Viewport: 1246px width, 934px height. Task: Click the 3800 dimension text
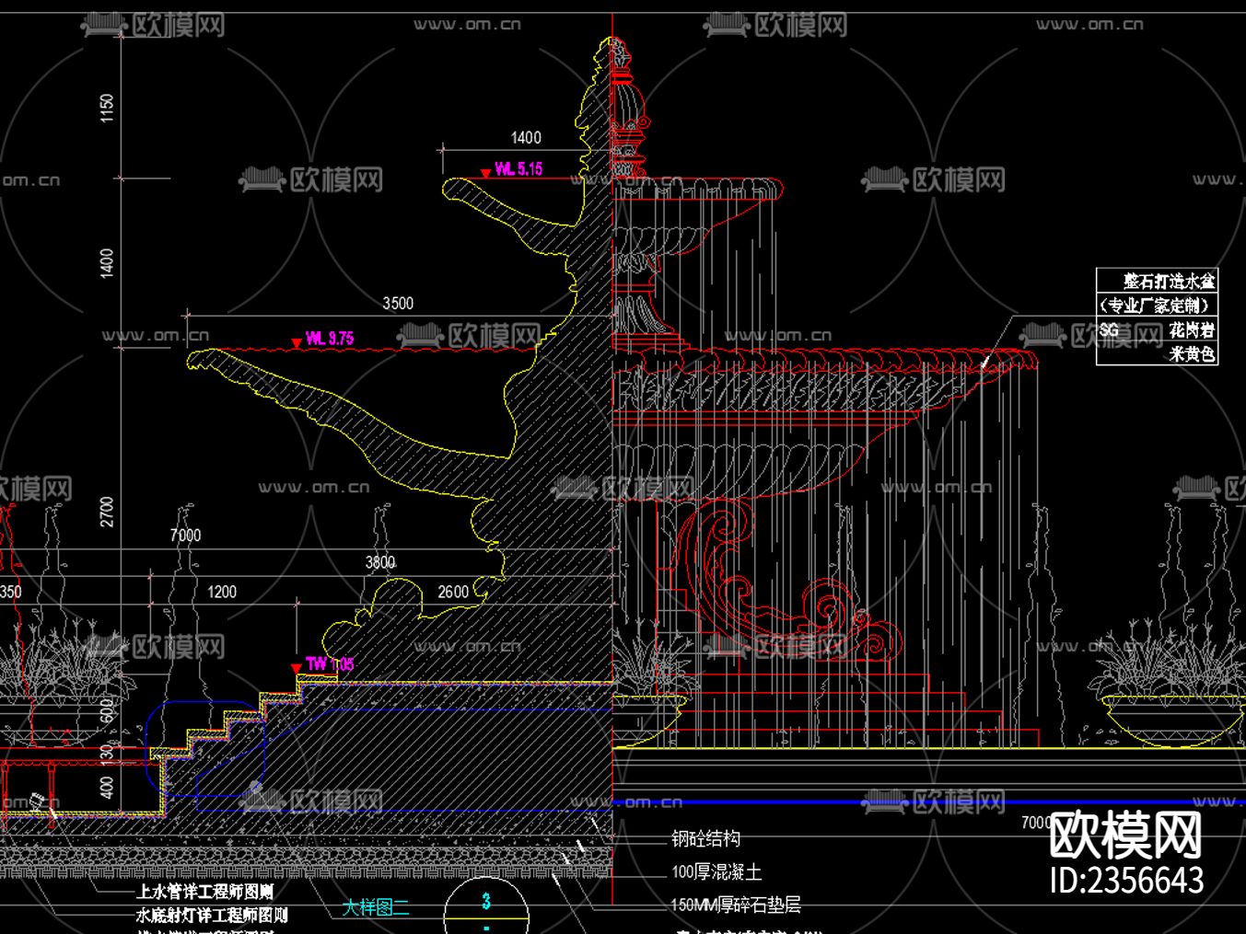click(380, 562)
